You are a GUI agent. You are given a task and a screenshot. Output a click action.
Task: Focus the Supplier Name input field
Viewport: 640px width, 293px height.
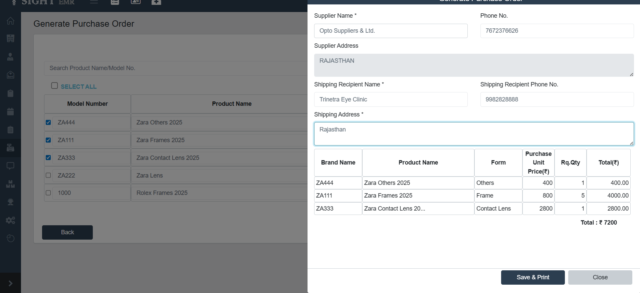coord(391,31)
